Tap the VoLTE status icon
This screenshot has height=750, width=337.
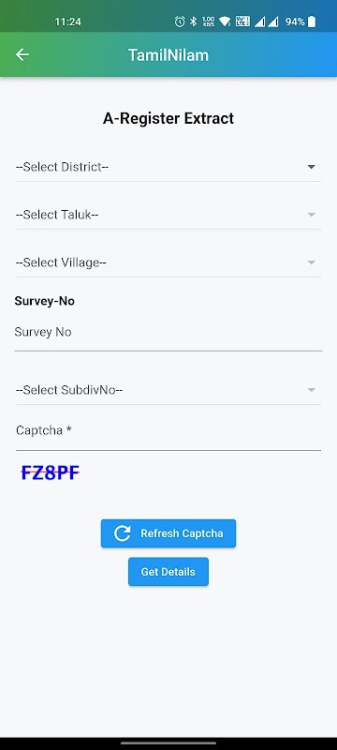pyautogui.click(x=242, y=22)
